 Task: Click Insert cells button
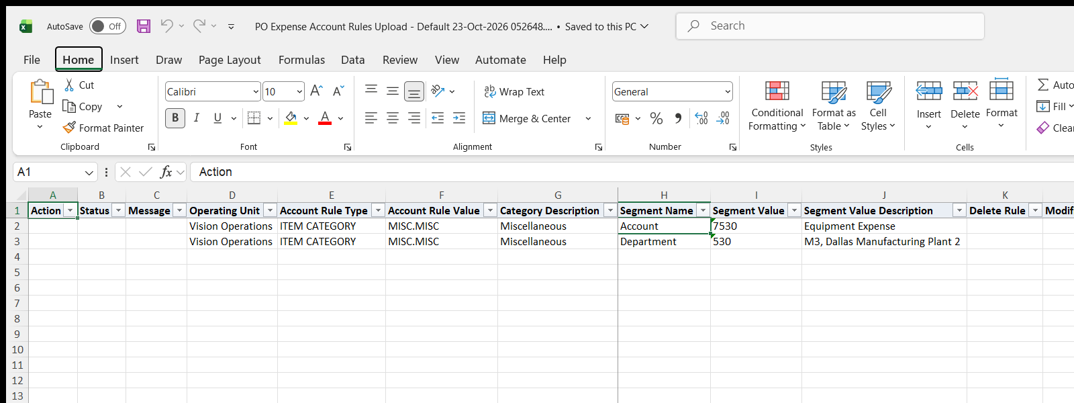click(929, 105)
